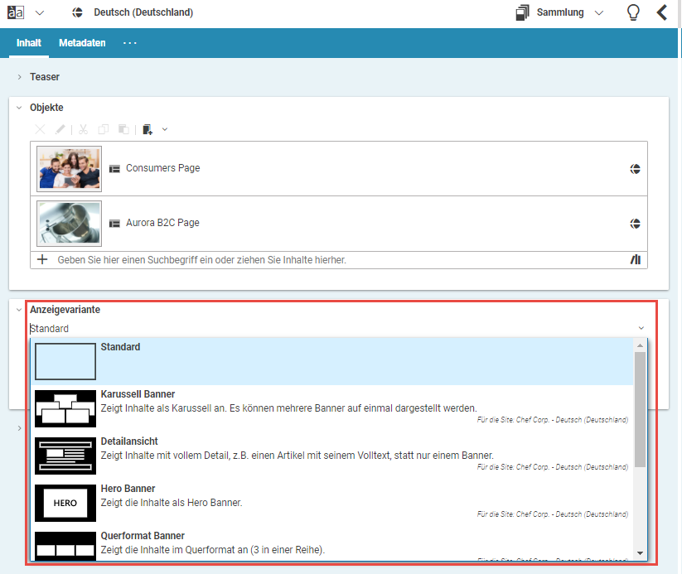Click the library icon in the search field
The height and width of the screenshot is (574, 682).
tap(636, 260)
